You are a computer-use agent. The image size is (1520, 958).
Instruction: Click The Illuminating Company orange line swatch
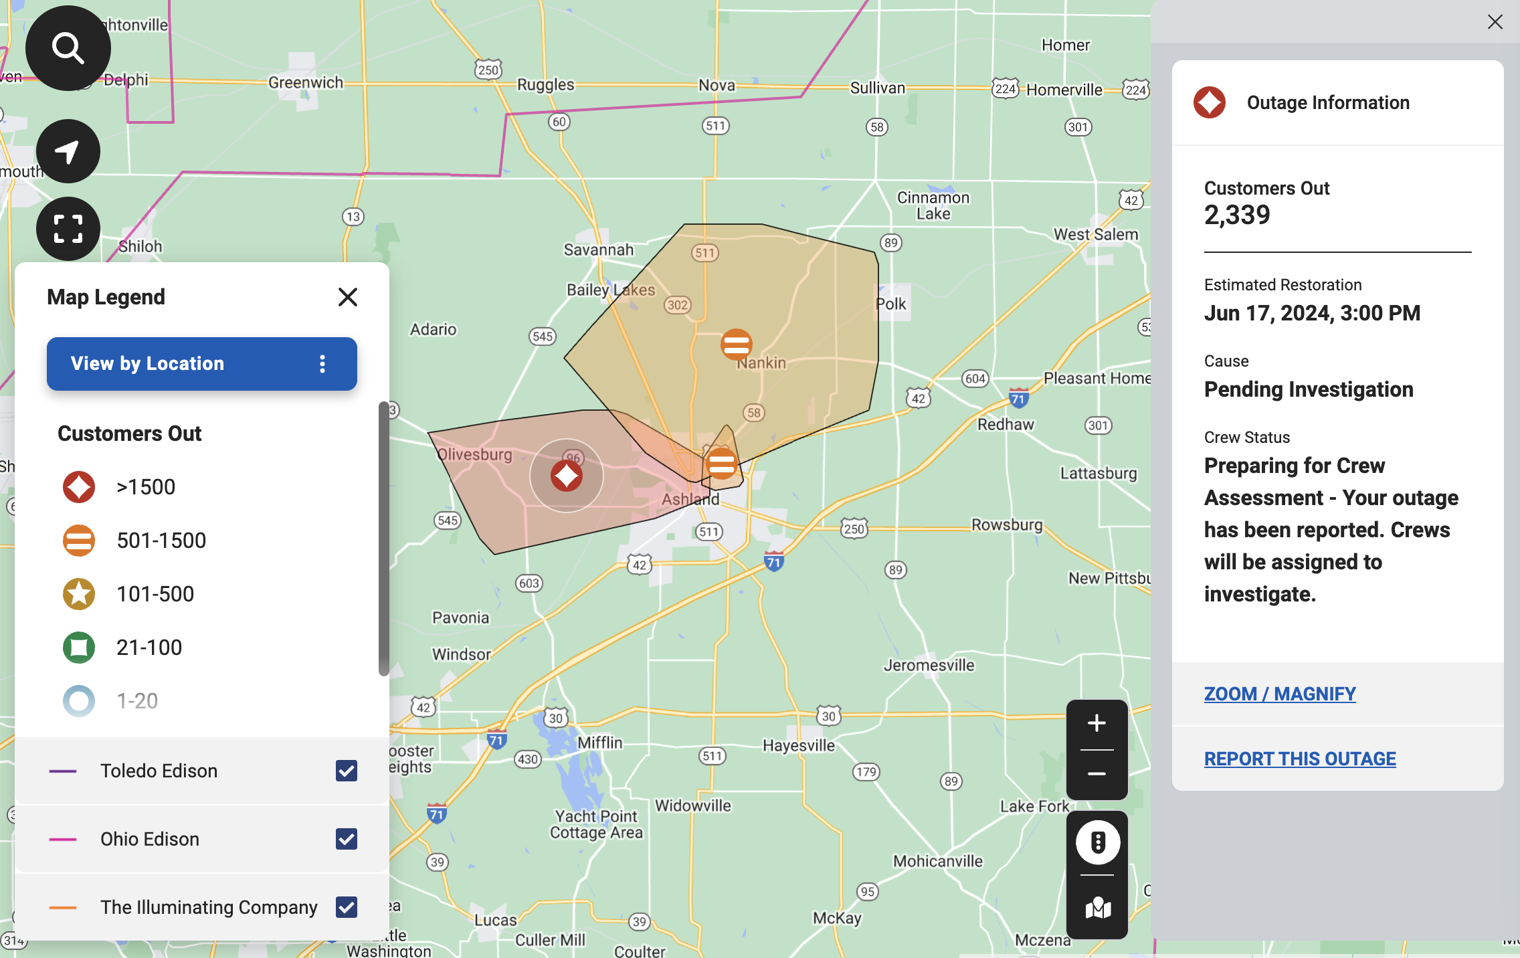(x=63, y=908)
